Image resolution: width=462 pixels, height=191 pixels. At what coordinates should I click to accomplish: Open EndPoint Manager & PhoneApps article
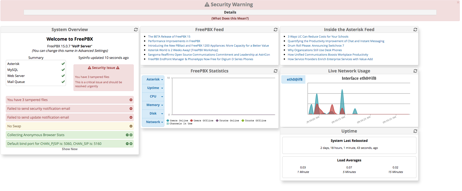point(201,59)
